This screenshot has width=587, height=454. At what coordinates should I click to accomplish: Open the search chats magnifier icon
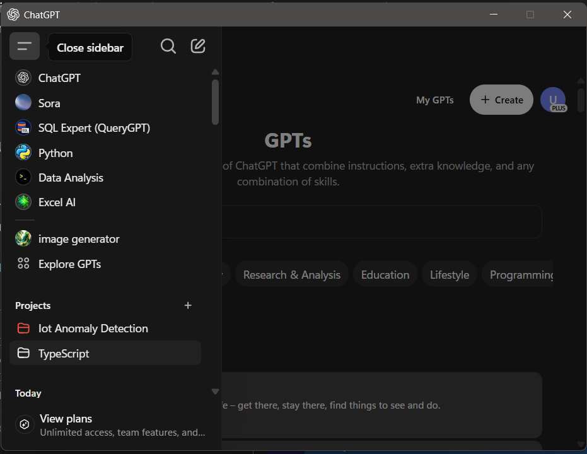168,47
